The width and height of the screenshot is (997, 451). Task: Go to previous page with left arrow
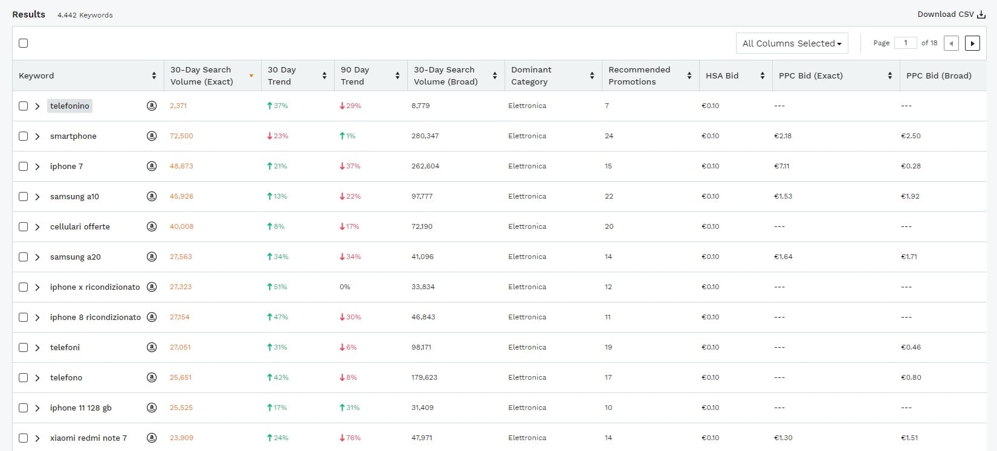point(951,43)
